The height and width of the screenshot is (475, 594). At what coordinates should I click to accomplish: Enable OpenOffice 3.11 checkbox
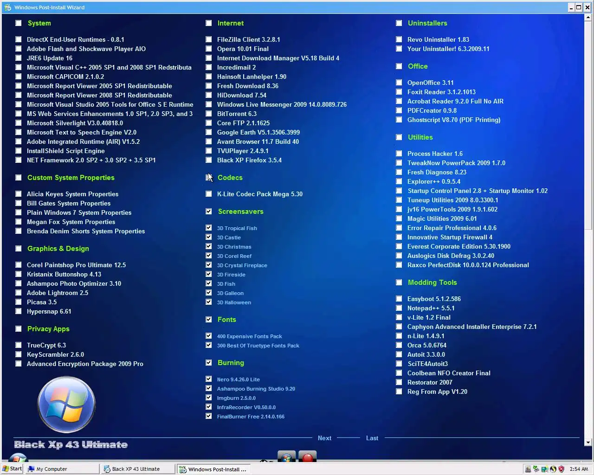(399, 83)
